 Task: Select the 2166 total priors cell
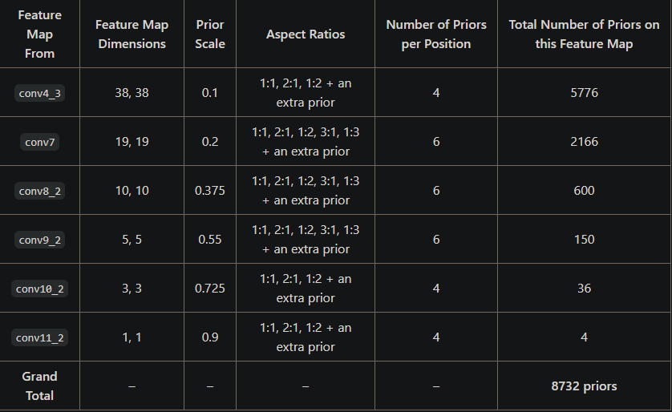tap(584, 141)
